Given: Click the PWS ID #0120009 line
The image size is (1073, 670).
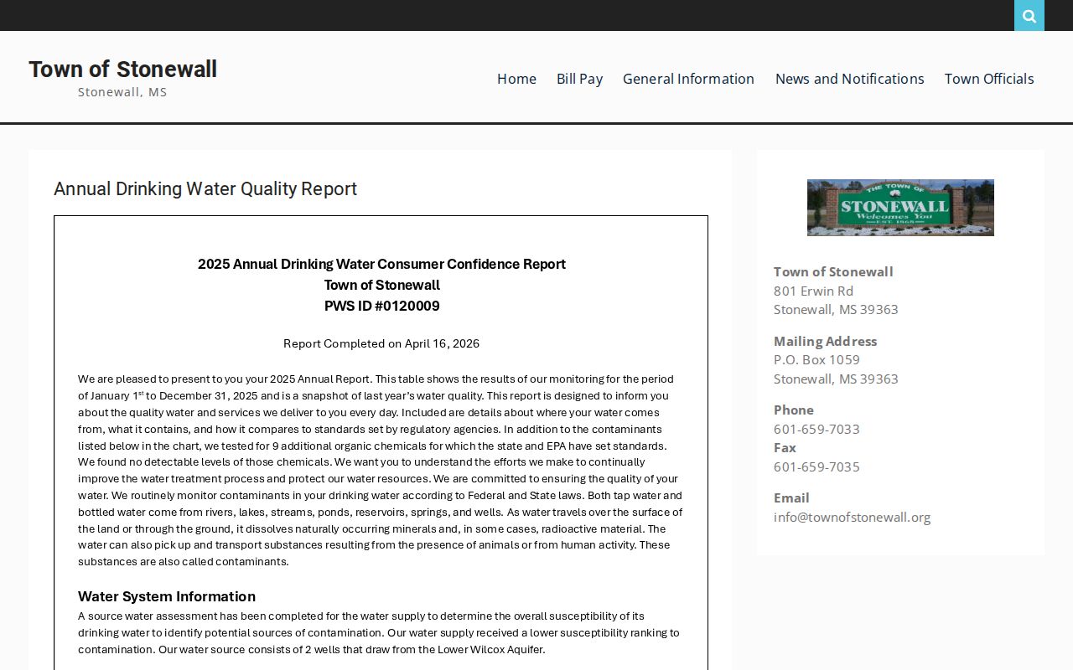Looking at the screenshot, I should [x=381, y=306].
